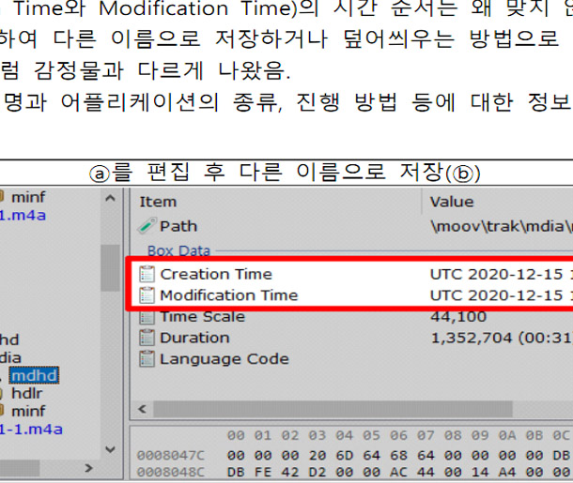The height and width of the screenshot is (483, 573).
Task: Select the lower minf tree node
Action: pos(28,411)
